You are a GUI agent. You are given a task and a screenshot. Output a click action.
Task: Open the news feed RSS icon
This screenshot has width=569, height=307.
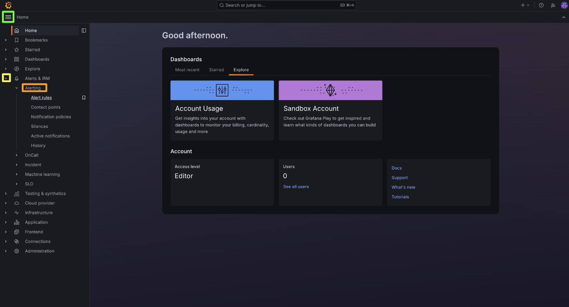click(x=553, y=5)
